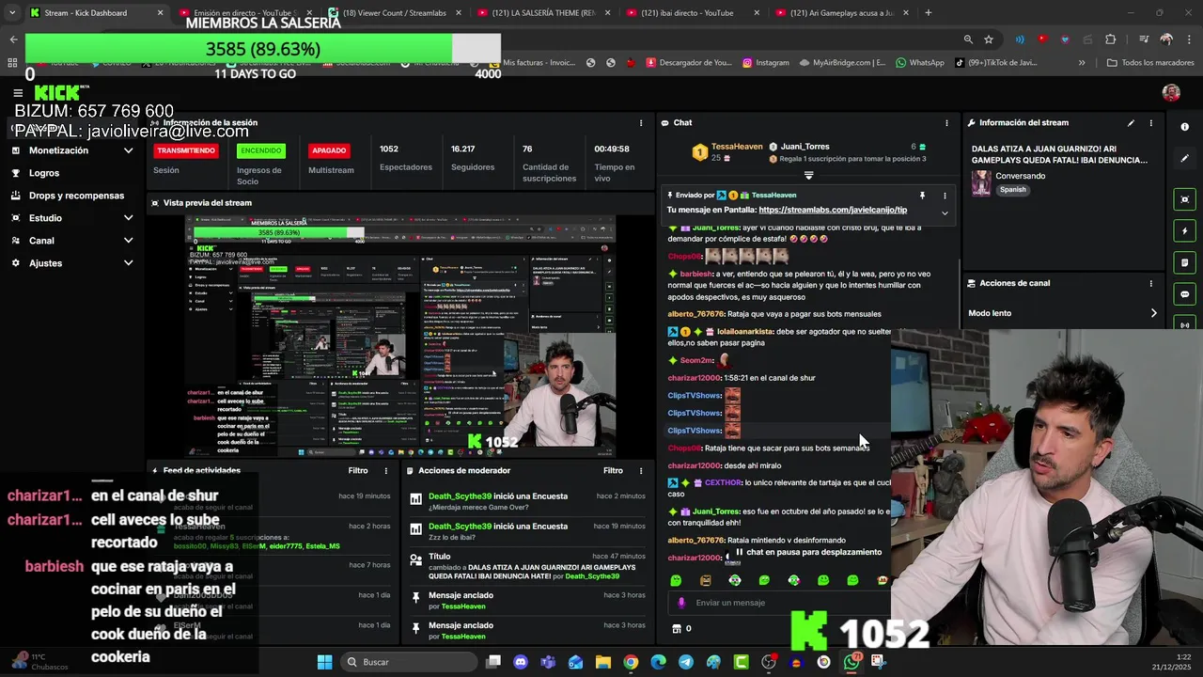Expand the Estudio sidebar section
The width and height of the screenshot is (1203, 677).
(73, 218)
